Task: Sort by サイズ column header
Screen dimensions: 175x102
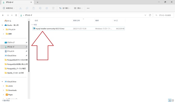Action: [x=116, y=20]
